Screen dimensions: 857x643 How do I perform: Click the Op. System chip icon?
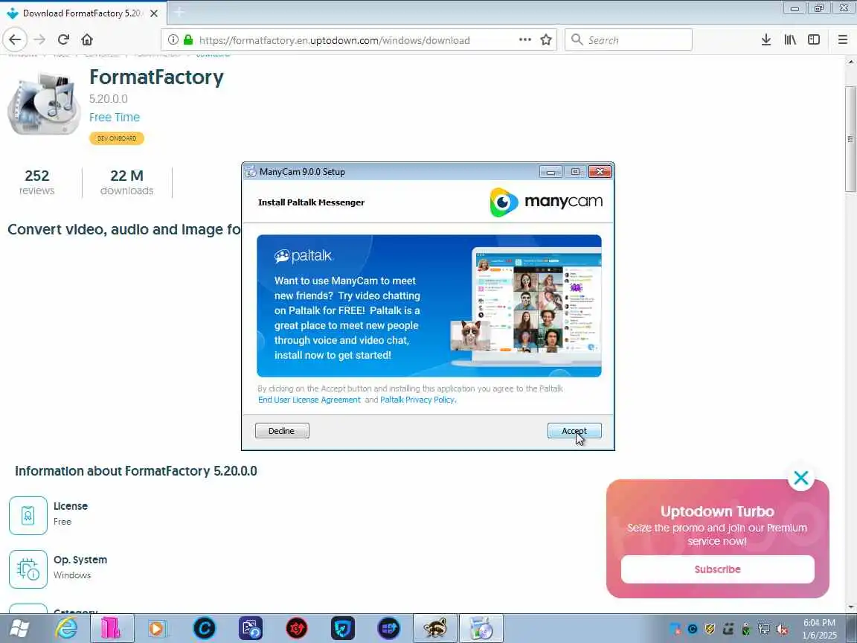coord(28,569)
